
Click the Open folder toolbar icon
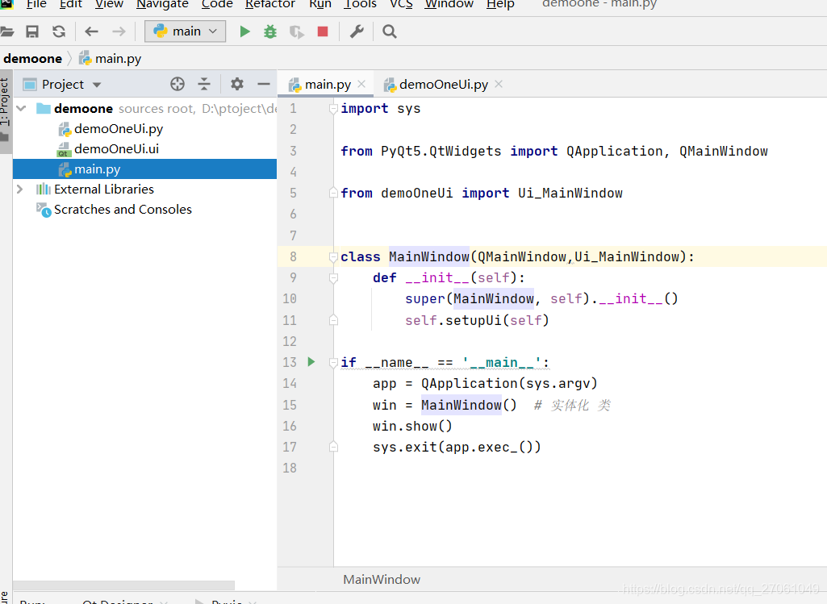tap(6, 31)
